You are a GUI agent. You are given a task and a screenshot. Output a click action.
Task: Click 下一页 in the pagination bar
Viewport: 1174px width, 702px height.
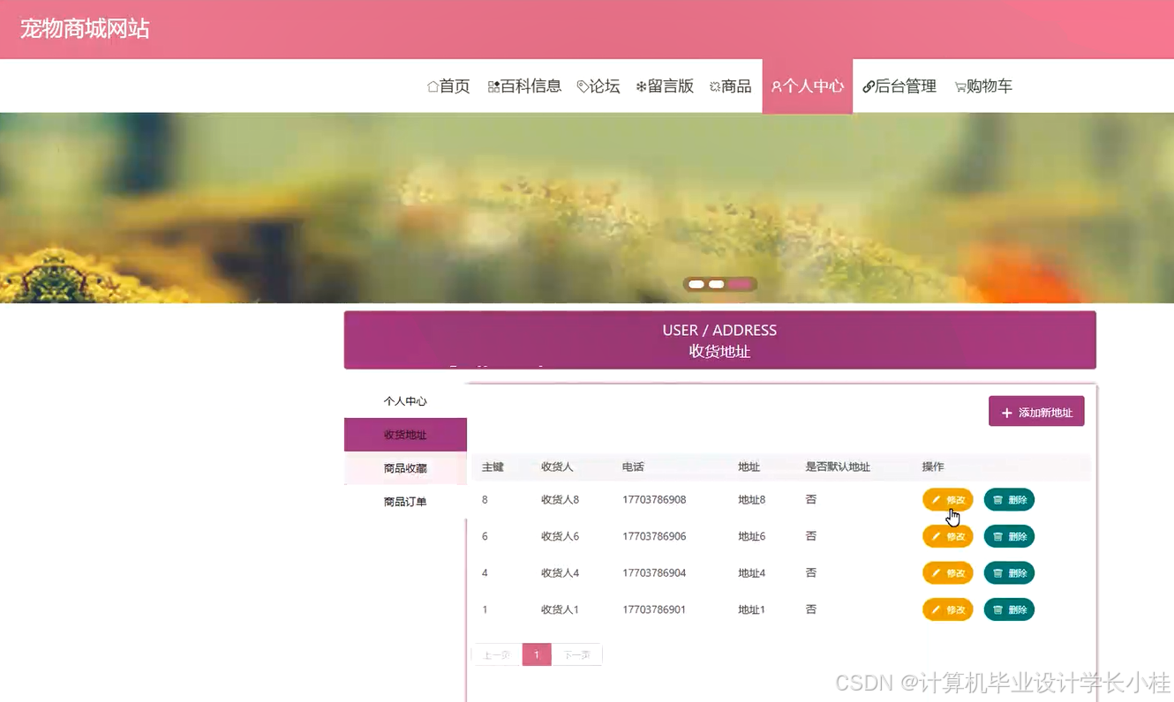pos(576,654)
